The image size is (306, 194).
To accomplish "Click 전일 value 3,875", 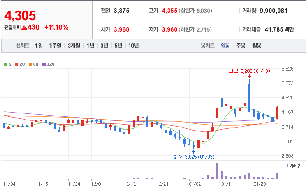I will 121,11.
